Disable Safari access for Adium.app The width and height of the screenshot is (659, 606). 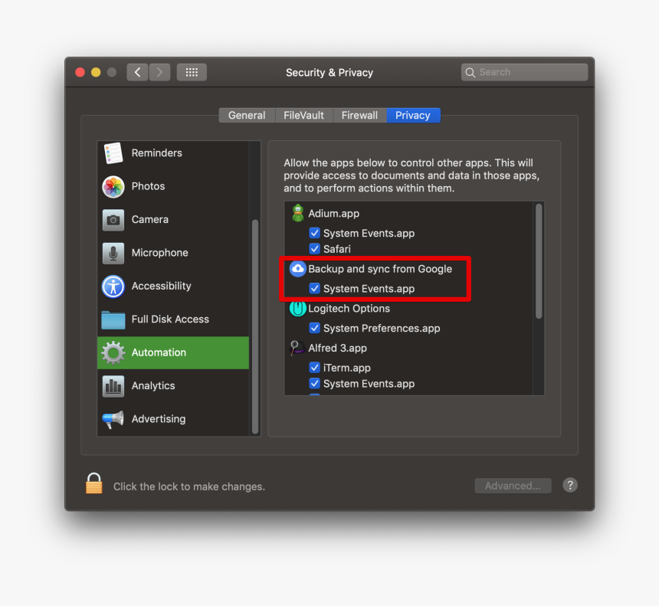(315, 248)
